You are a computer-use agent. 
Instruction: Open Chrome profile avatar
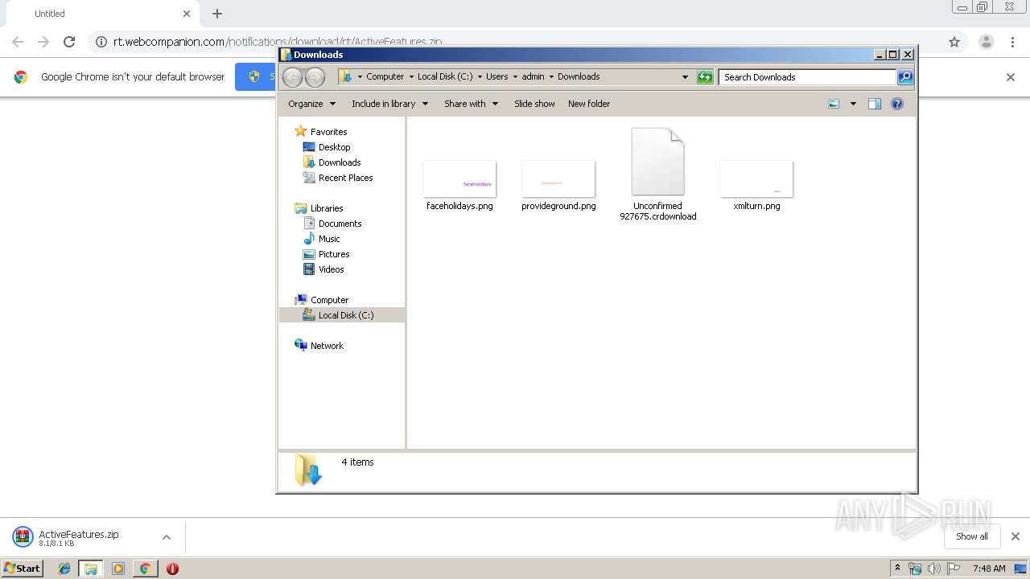[x=987, y=42]
